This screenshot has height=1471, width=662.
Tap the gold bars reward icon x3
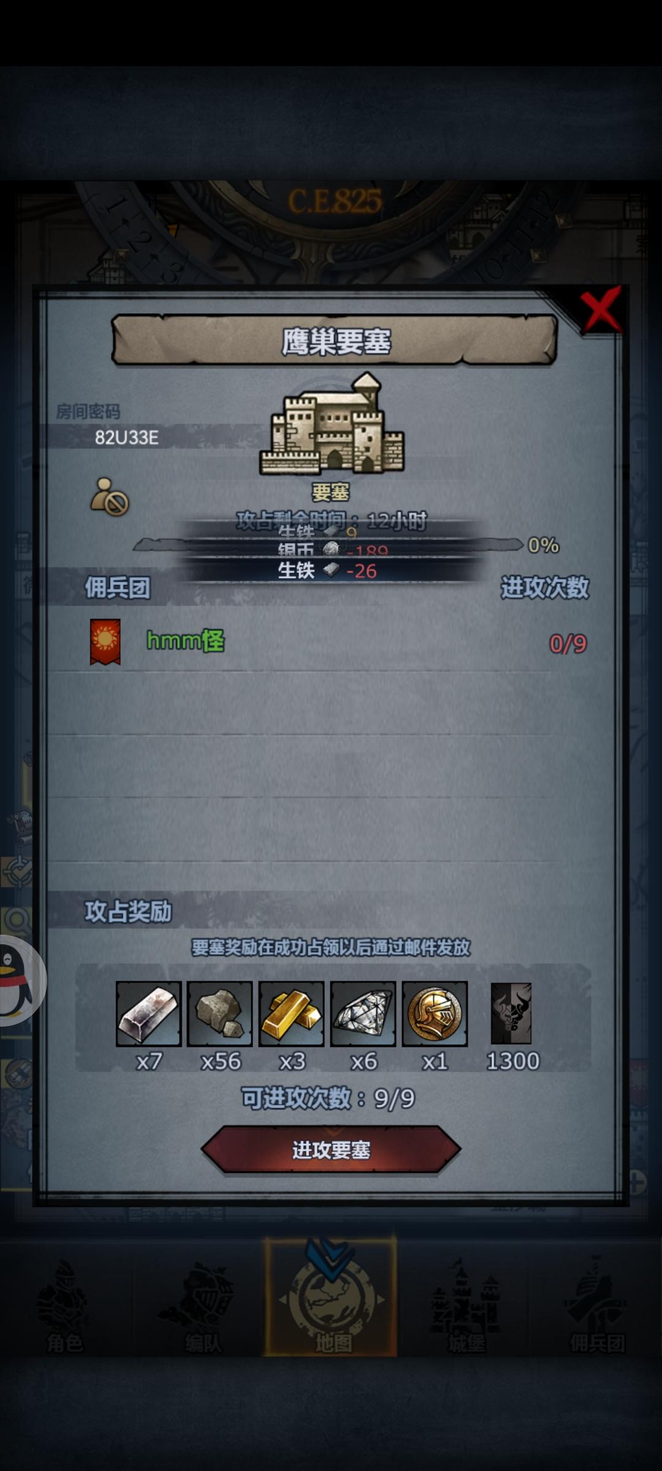click(x=292, y=1014)
